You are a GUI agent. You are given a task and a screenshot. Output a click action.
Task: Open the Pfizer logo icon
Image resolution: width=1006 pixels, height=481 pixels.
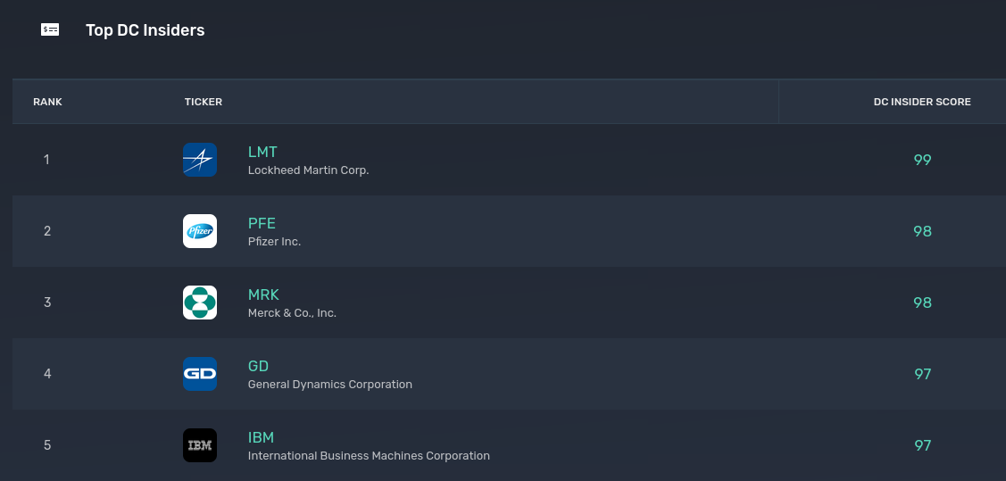click(200, 231)
